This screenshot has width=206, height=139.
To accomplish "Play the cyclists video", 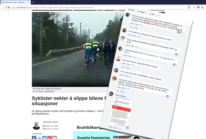I will point(98,49).
